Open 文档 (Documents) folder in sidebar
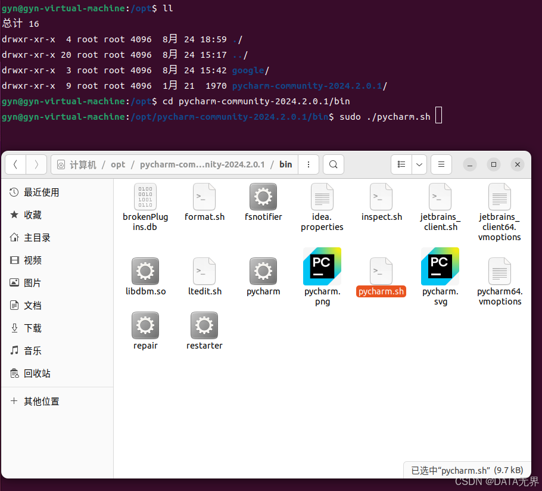The height and width of the screenshot is (491, 542). 57,306
